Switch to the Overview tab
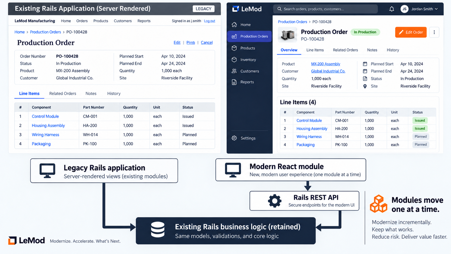 coord(289,50)
